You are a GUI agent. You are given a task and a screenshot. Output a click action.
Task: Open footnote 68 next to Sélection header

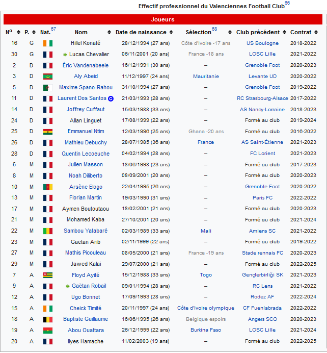click(214, 29)
